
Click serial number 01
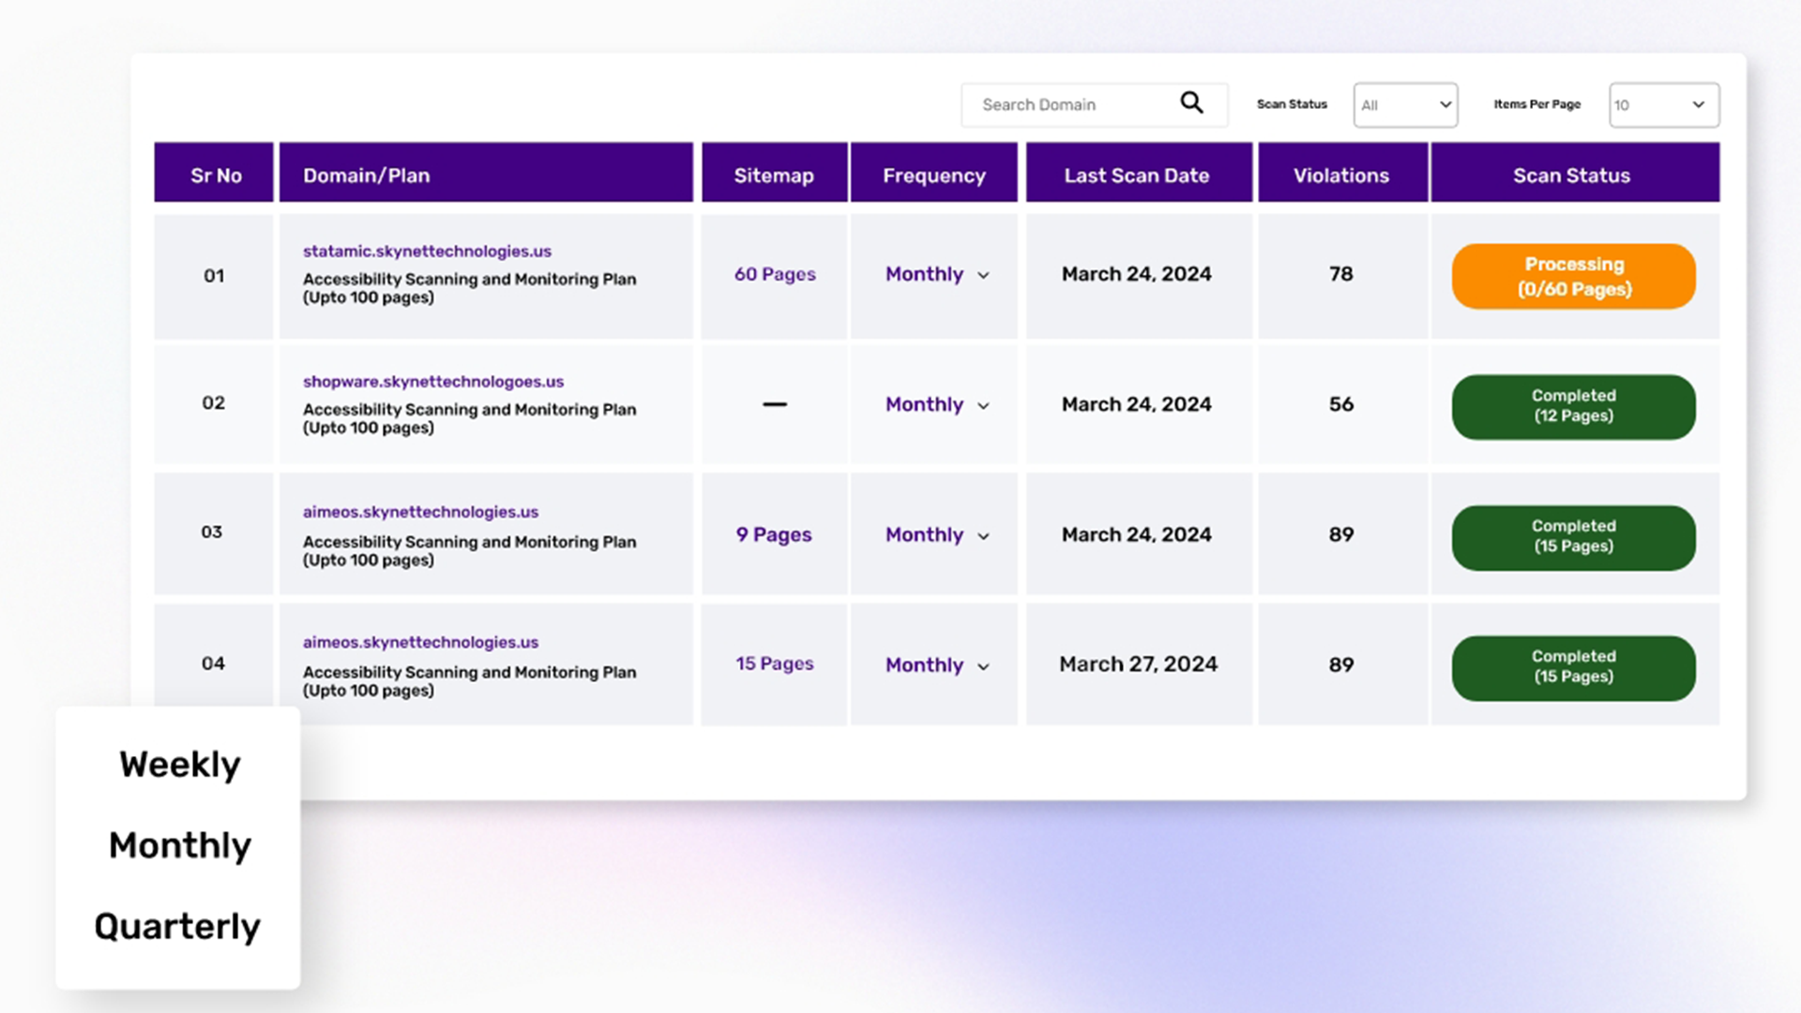pyautogui.click(x=214, y=276)
